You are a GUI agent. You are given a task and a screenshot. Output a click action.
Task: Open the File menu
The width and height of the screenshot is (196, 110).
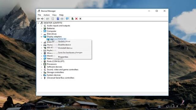(x=40, y=15)
